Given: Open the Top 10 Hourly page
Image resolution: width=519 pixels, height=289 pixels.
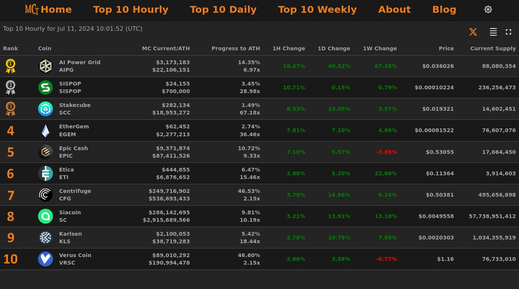Looking at the screenshot, I should [131, 9].
